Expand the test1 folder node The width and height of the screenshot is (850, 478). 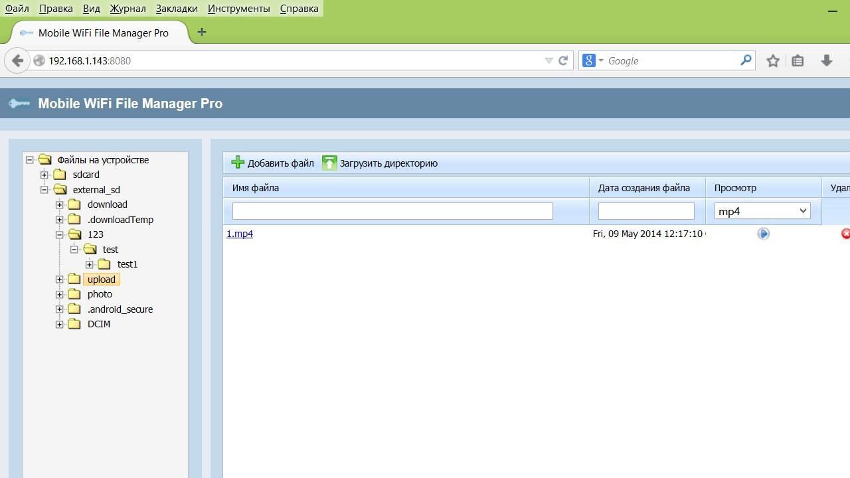(89, 264)
